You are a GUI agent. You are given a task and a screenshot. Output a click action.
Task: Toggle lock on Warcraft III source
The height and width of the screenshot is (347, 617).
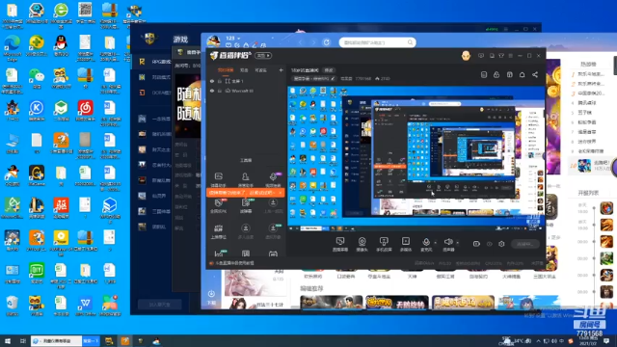pos(220,91)
